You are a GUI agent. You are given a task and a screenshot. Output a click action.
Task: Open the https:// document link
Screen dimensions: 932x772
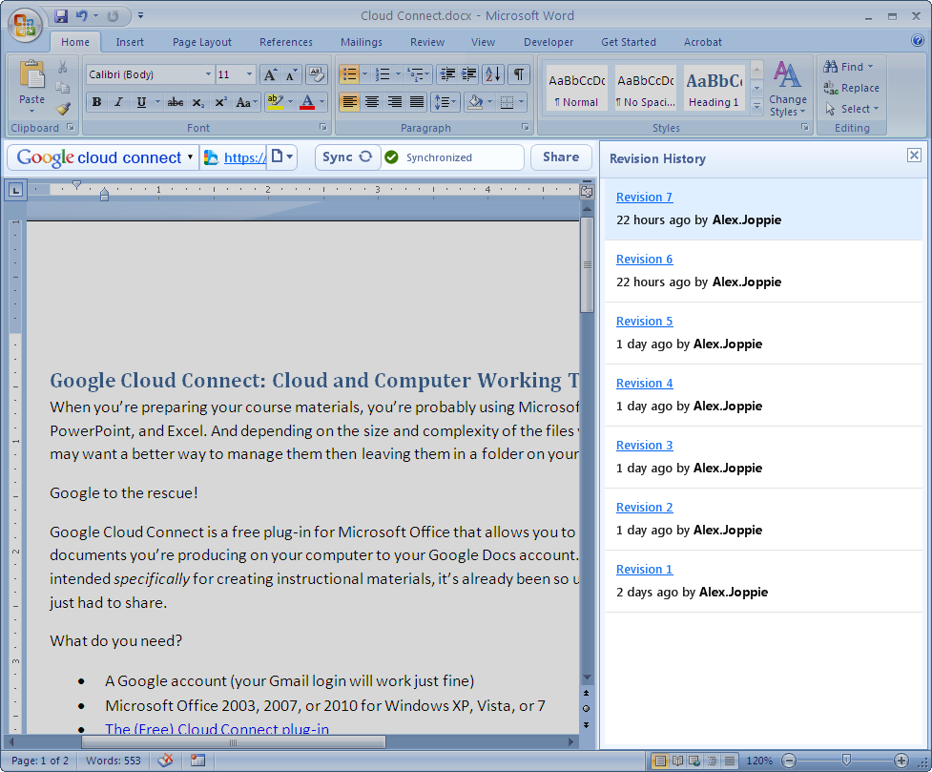point(245,157)
